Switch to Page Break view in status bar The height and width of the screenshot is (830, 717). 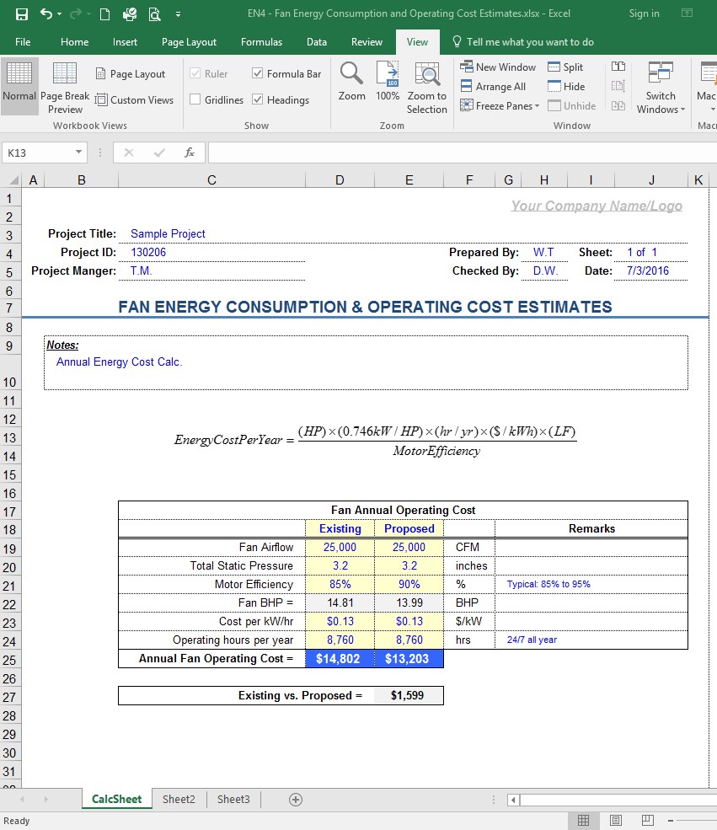[648, 821]
